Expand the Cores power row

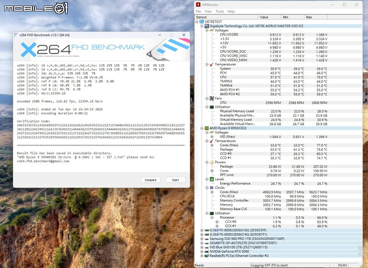tap(212, 171)
